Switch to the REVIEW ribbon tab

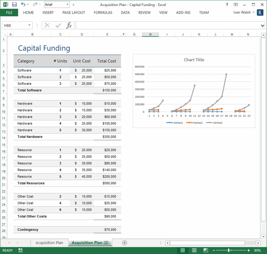pyautogui.click(x=144, y=13)
